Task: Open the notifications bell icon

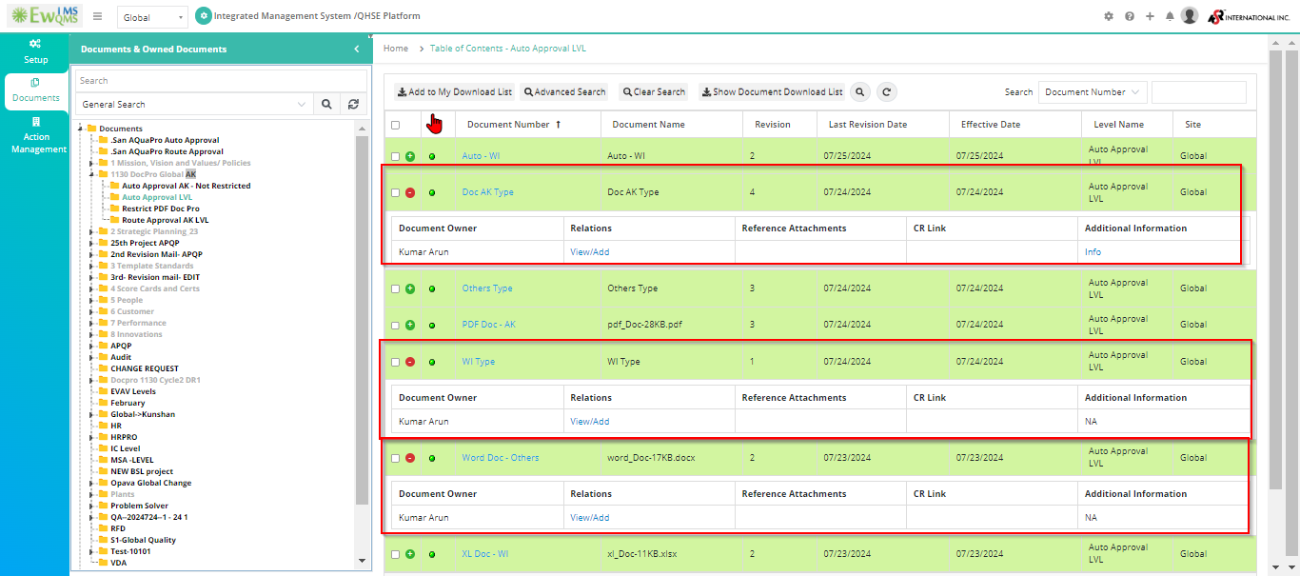Action: [x=1170, y=16]
